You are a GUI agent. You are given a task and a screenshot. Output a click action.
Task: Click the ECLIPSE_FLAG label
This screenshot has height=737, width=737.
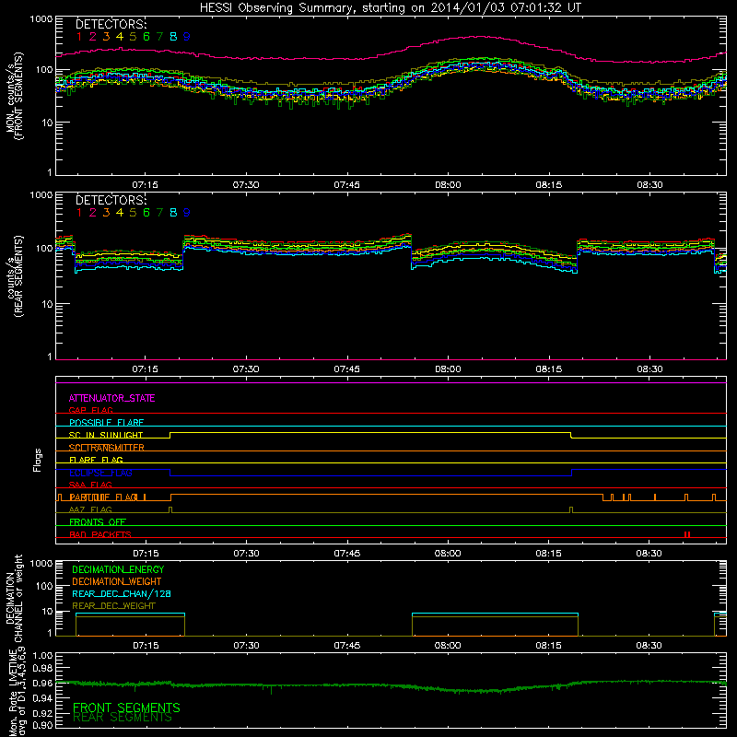(x=100, y=473)
